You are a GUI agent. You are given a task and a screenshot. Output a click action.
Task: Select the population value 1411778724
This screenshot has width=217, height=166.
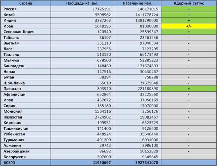147,15
